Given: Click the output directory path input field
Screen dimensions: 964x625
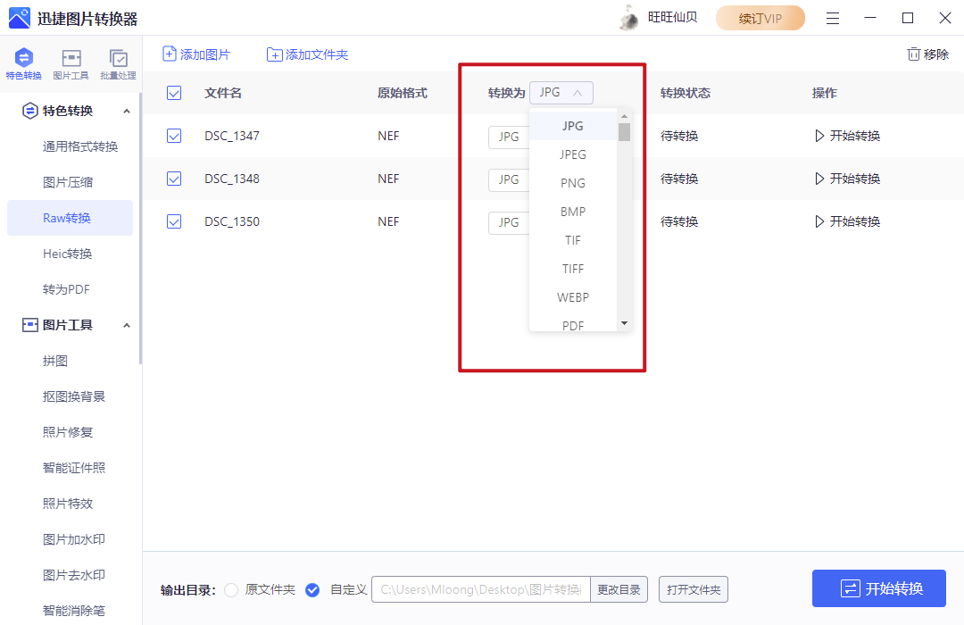Looking at the screenshot, I should [480, 589].
